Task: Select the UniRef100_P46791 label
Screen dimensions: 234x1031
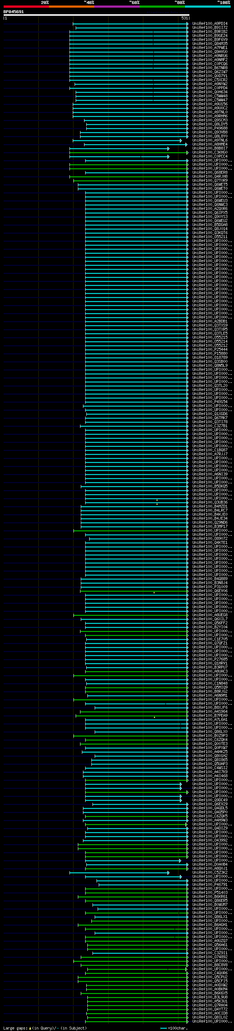Action: [x=210, y=884]
